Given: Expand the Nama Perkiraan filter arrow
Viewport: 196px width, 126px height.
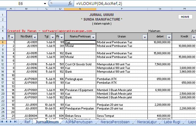Looking at the screenshot, I should pos(93,37).
